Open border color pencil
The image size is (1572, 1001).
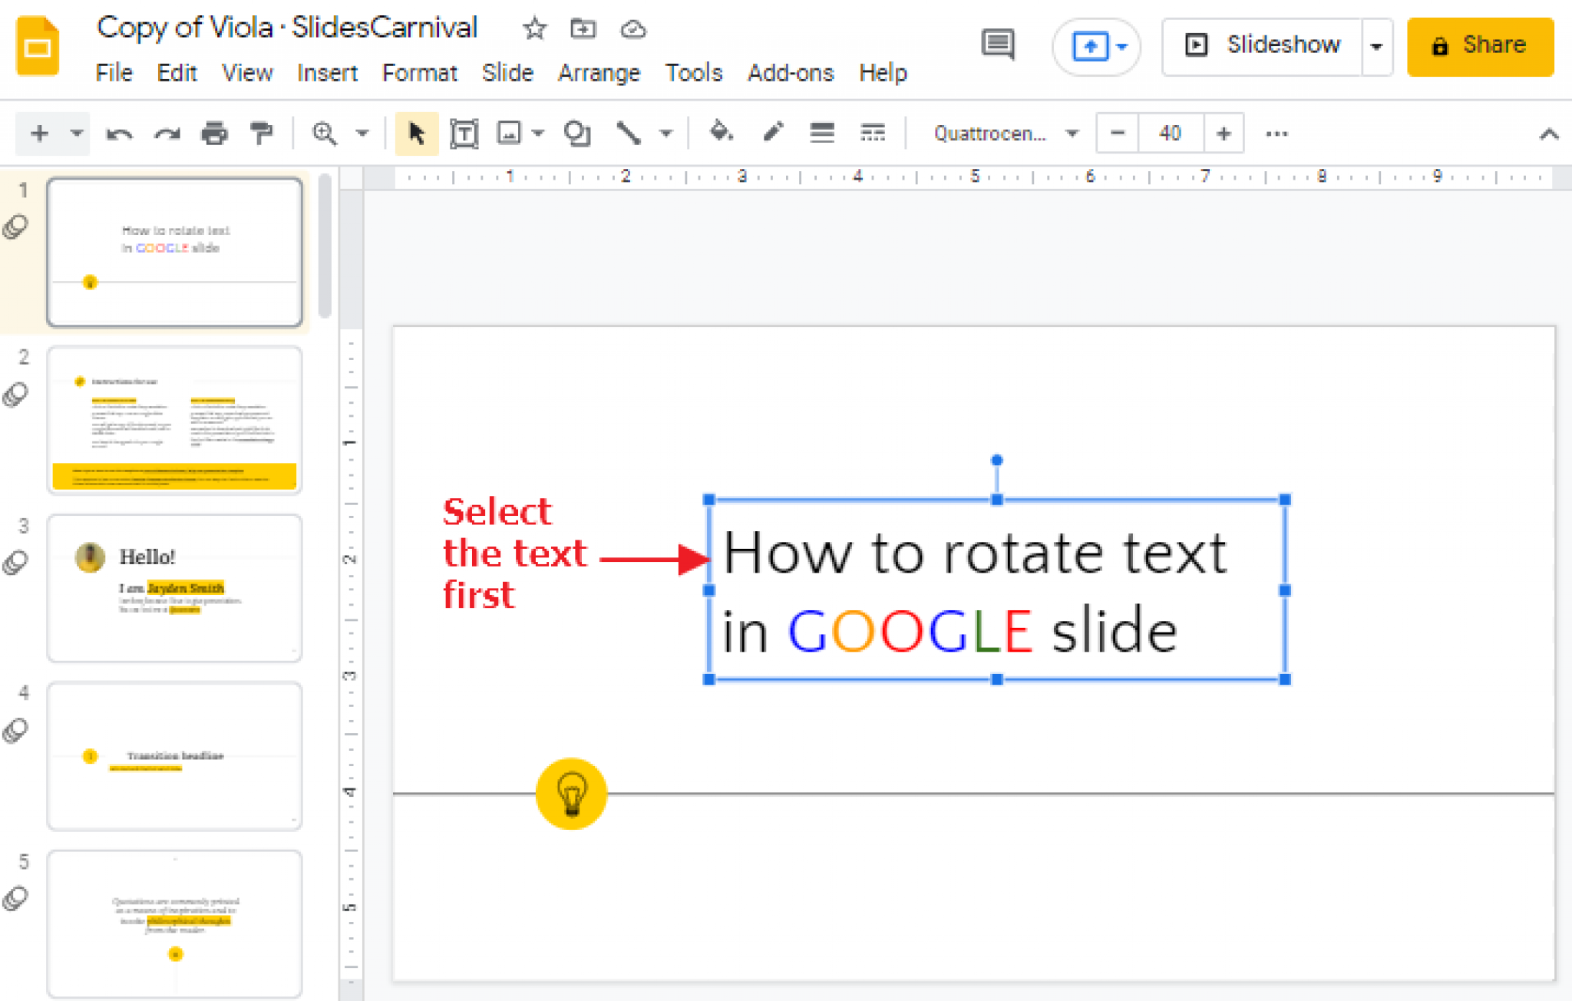(x=773, y=132)
